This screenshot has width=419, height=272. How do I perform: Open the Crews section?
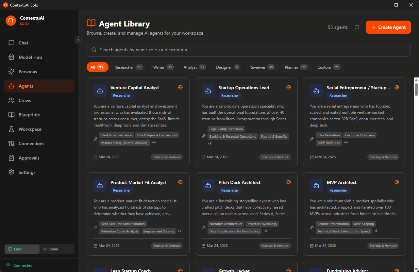click(25, 100)
